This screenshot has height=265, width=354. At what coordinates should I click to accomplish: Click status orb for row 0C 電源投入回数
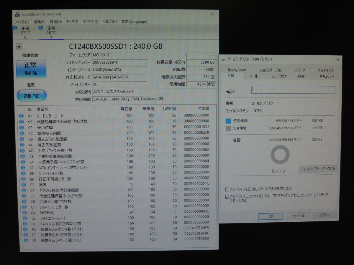(x=22, y=133)
